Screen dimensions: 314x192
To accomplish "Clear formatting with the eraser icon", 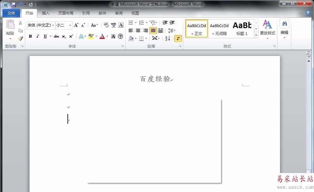I will pos(106,25).
